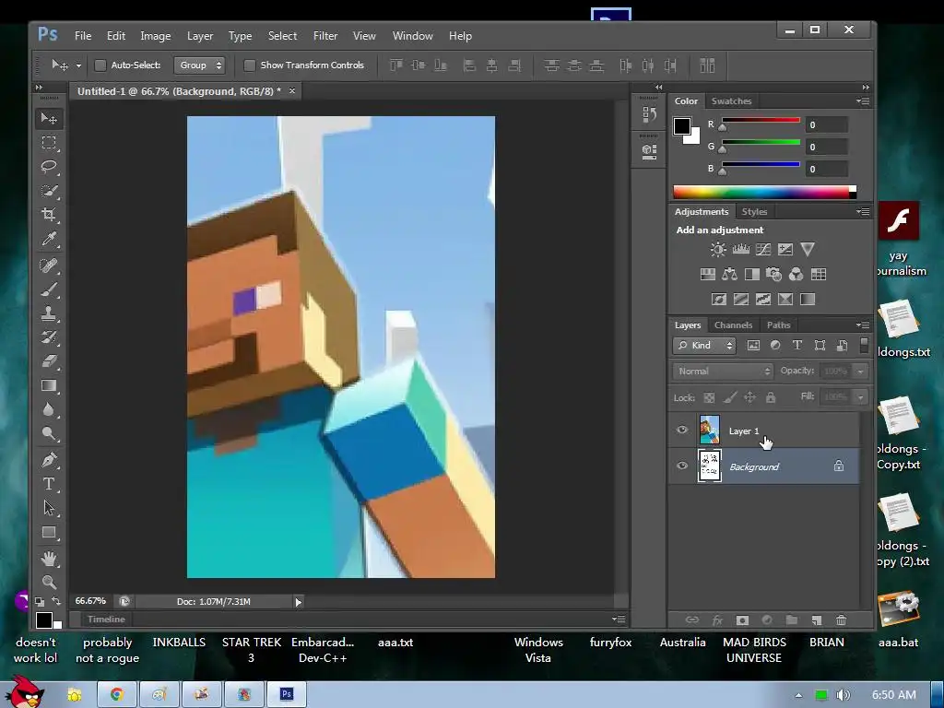The width and height of the screenshot is (944, 708).
Task: Open the Fill dropdown arrow
Action: 860,396
